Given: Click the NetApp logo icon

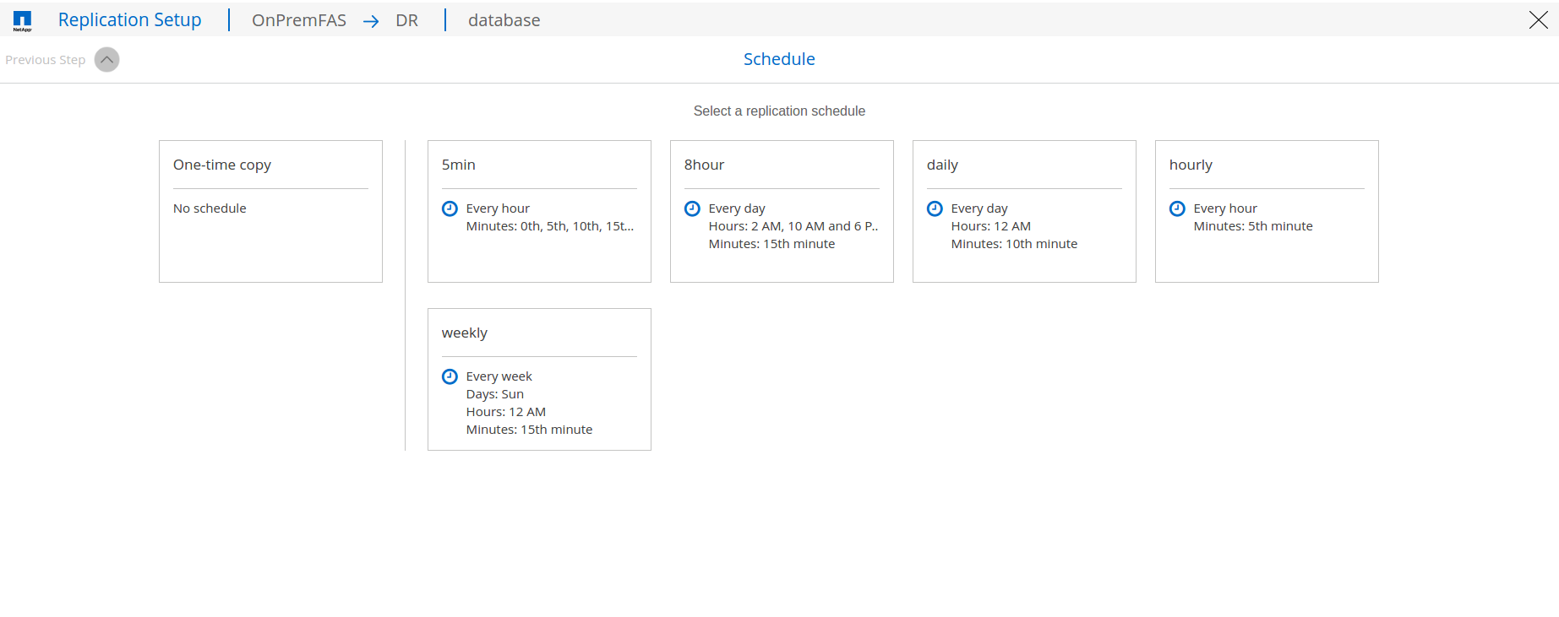Looking at the screenshot, I should (x=22, y=21).
